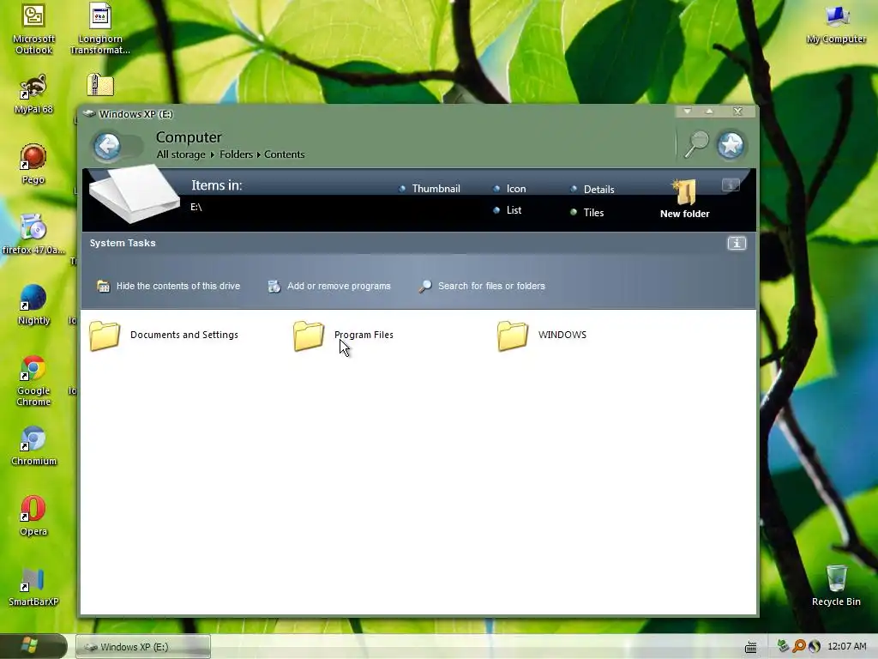This screenshot has height=659, width=878.
Task: Go back with the round arrow button
Action: (x=107, y=146)
